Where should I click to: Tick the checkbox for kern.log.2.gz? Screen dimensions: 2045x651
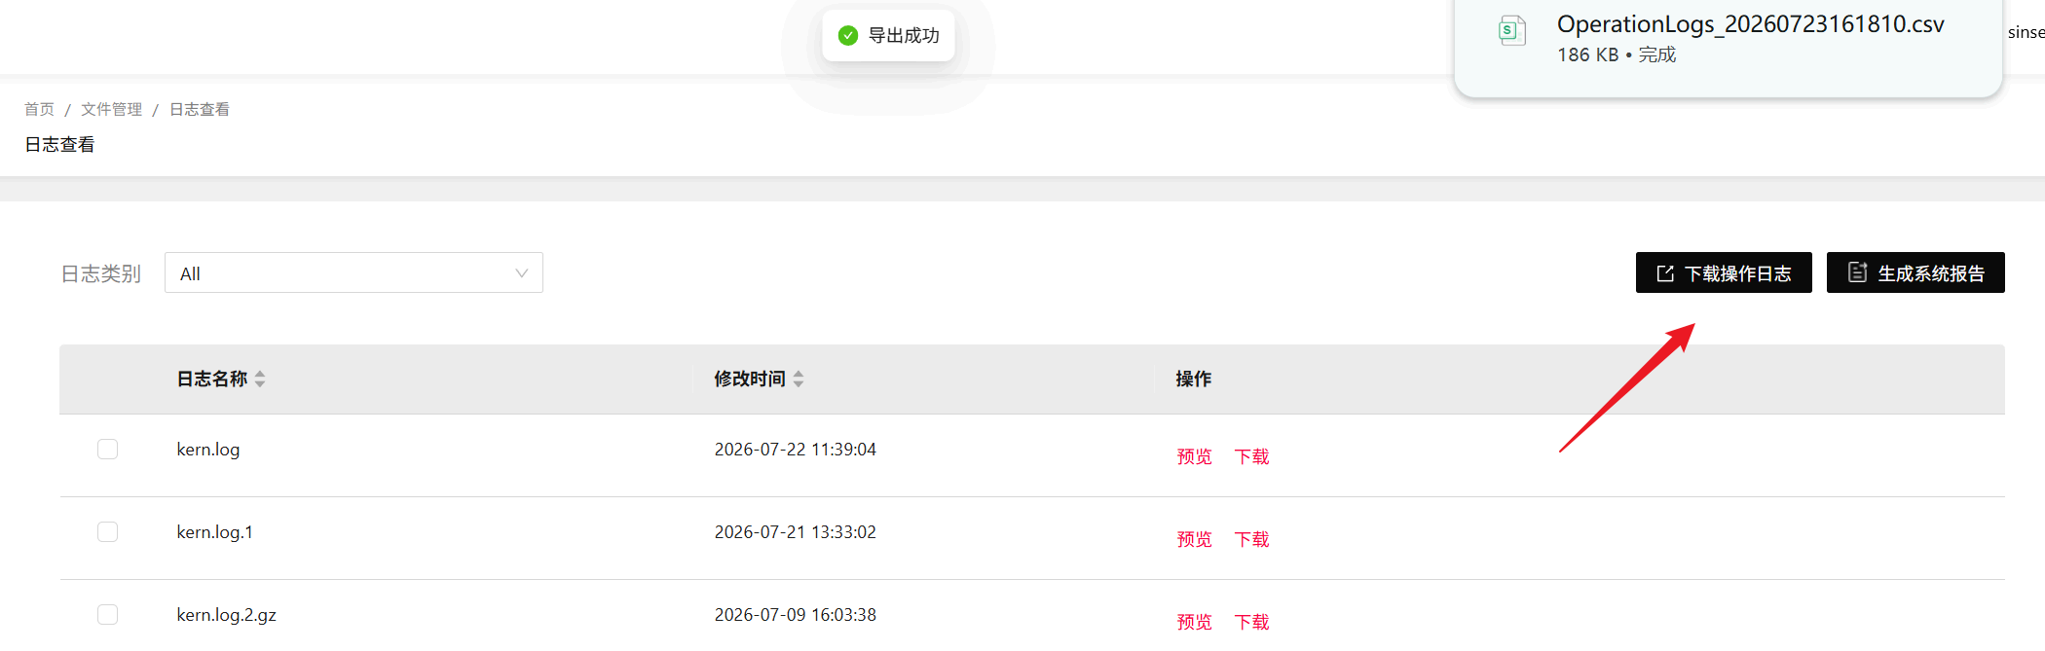click(x=107, y=614)
